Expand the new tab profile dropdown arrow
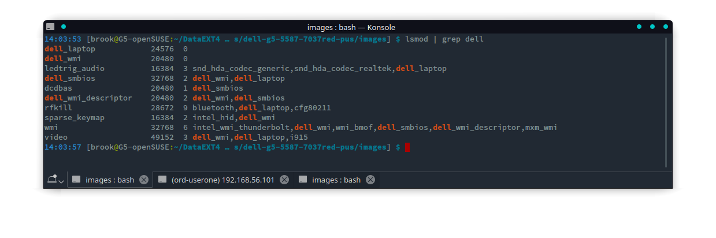The height and width of the screenshot is (238, 716). 61,181
